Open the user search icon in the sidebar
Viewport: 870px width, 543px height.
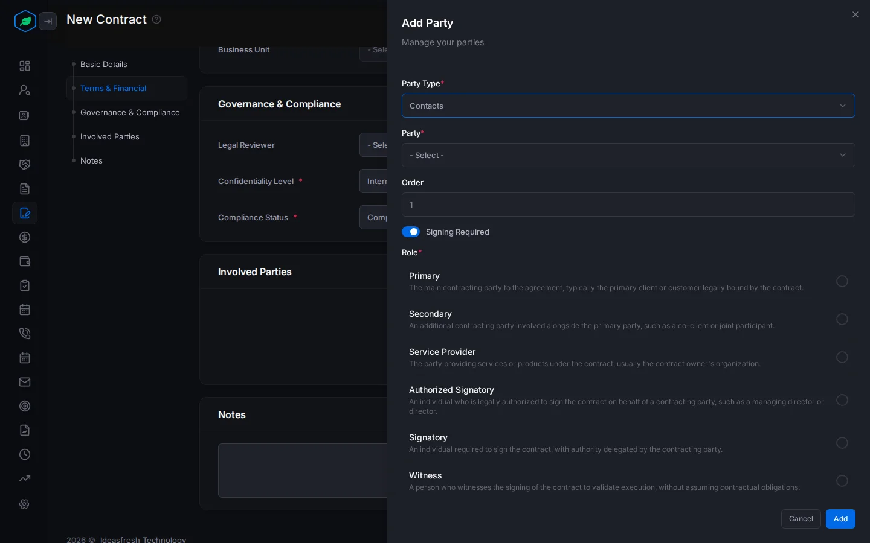(25, 90)
